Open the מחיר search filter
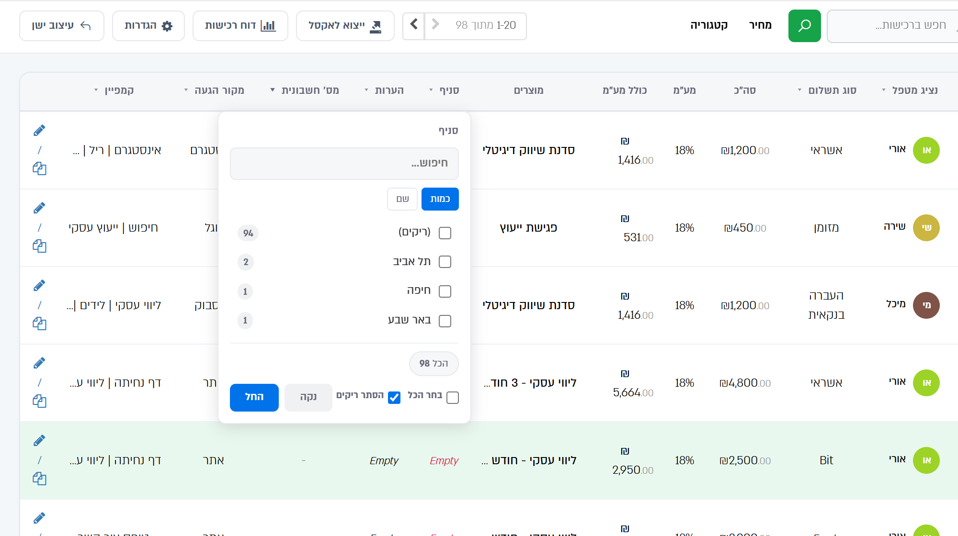Image resolution: width=958 pixels, height=536 pixels. [760, 25]
